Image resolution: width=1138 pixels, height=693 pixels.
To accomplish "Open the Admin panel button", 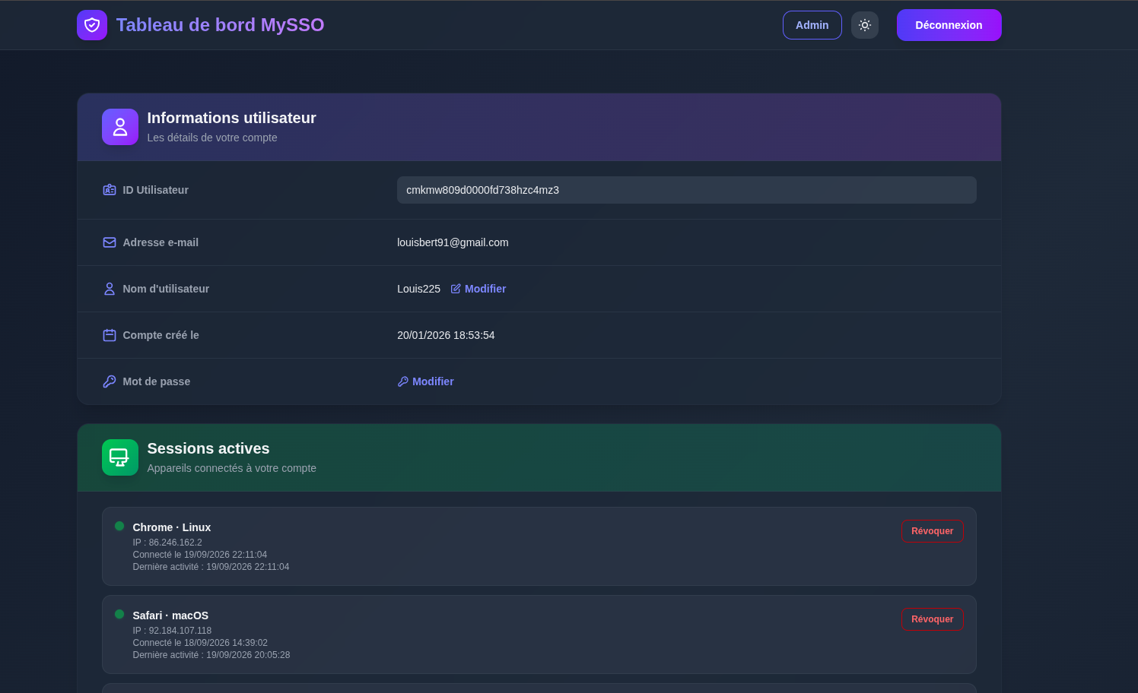I will [x=812, y=25].
